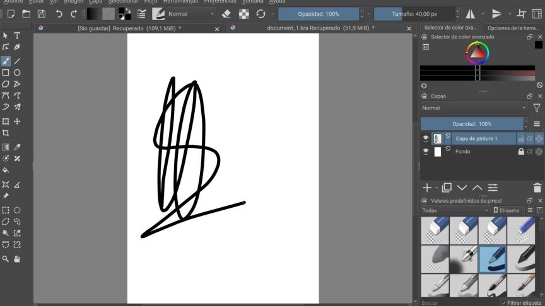This screenshot has width=545, height=306.
Task: Click the Undo arrow in toolbar
Action: pos(59,14)
